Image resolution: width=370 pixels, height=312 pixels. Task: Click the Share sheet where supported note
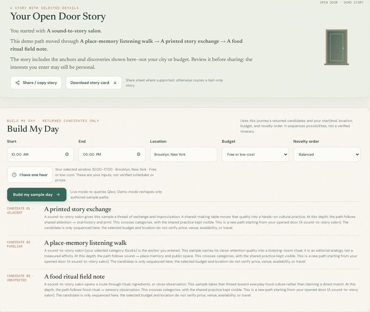[174, 83]
